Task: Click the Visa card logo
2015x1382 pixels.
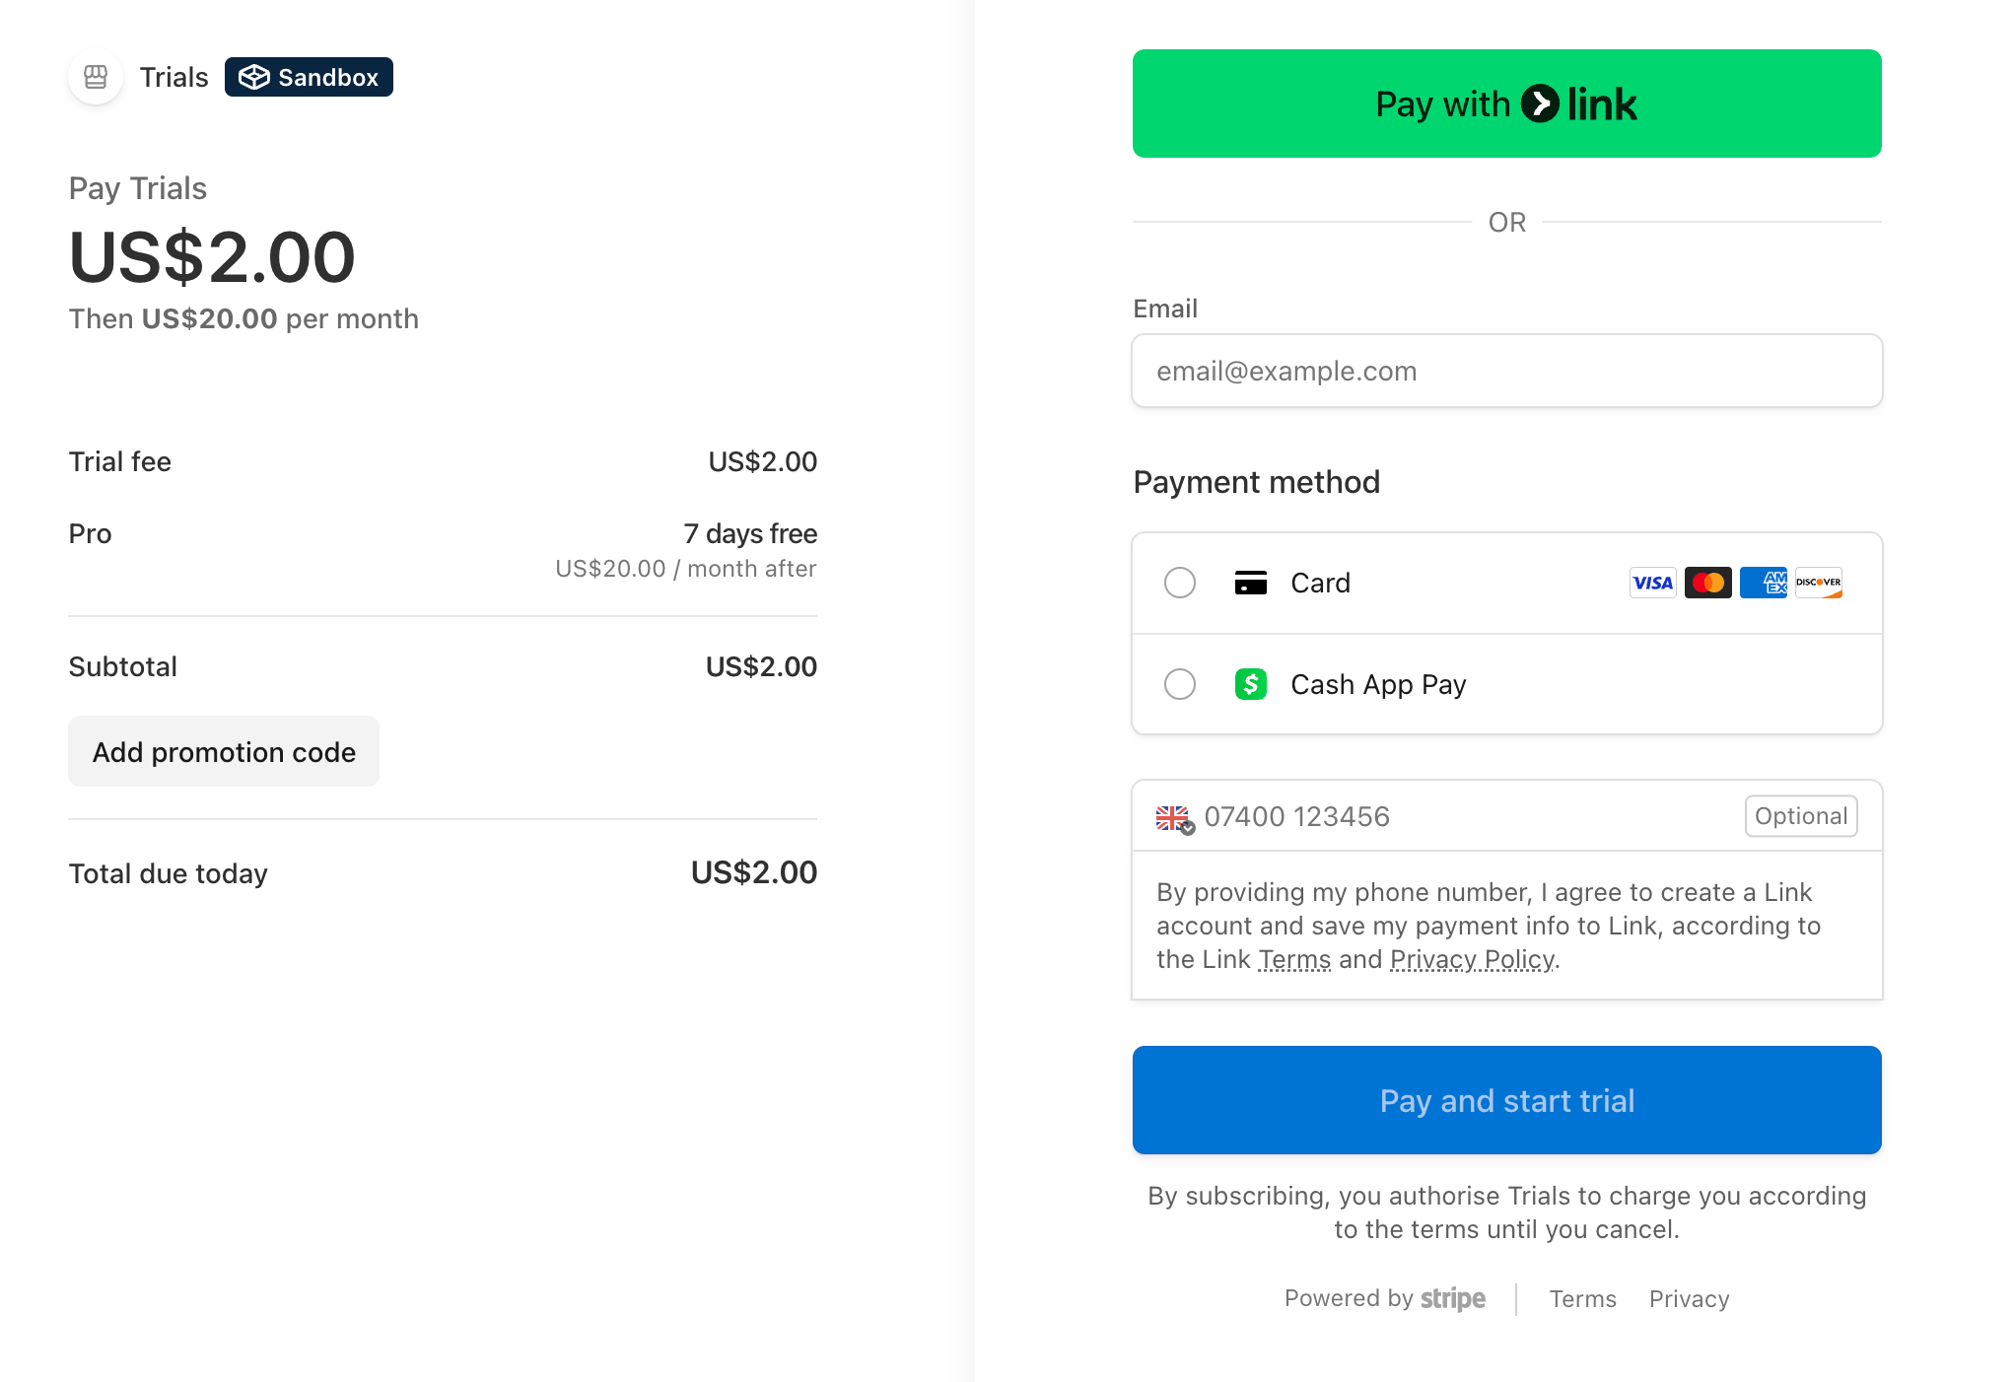Action: (1652, 583)
